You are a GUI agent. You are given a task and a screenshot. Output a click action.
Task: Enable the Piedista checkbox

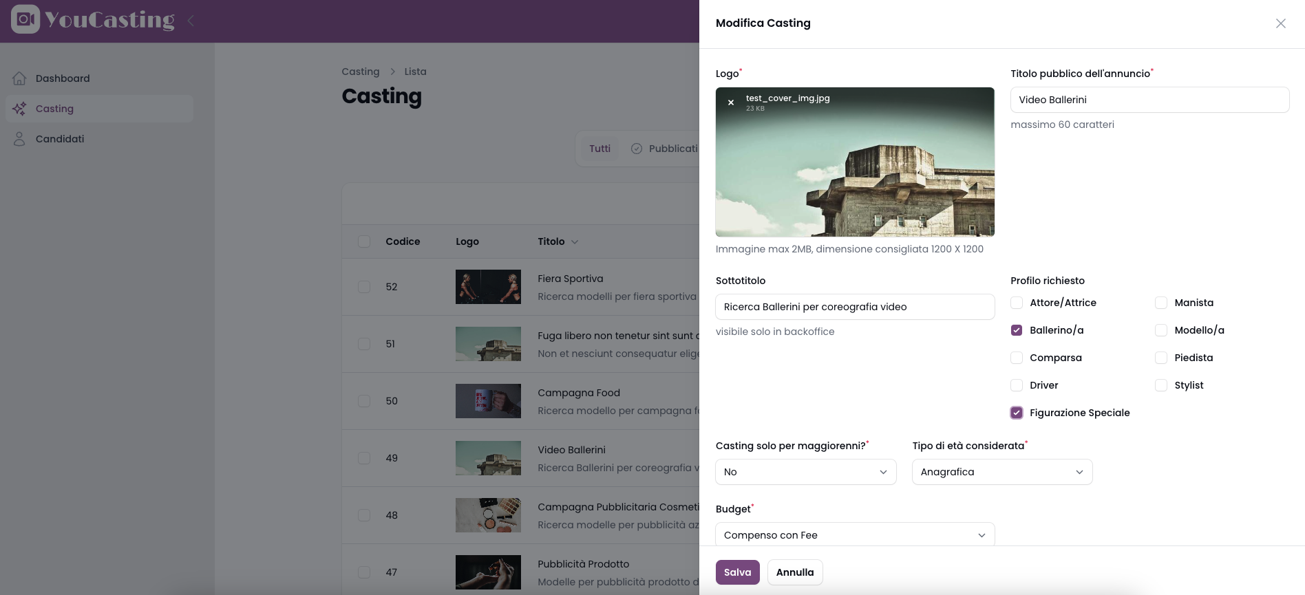click(1161, 358)
